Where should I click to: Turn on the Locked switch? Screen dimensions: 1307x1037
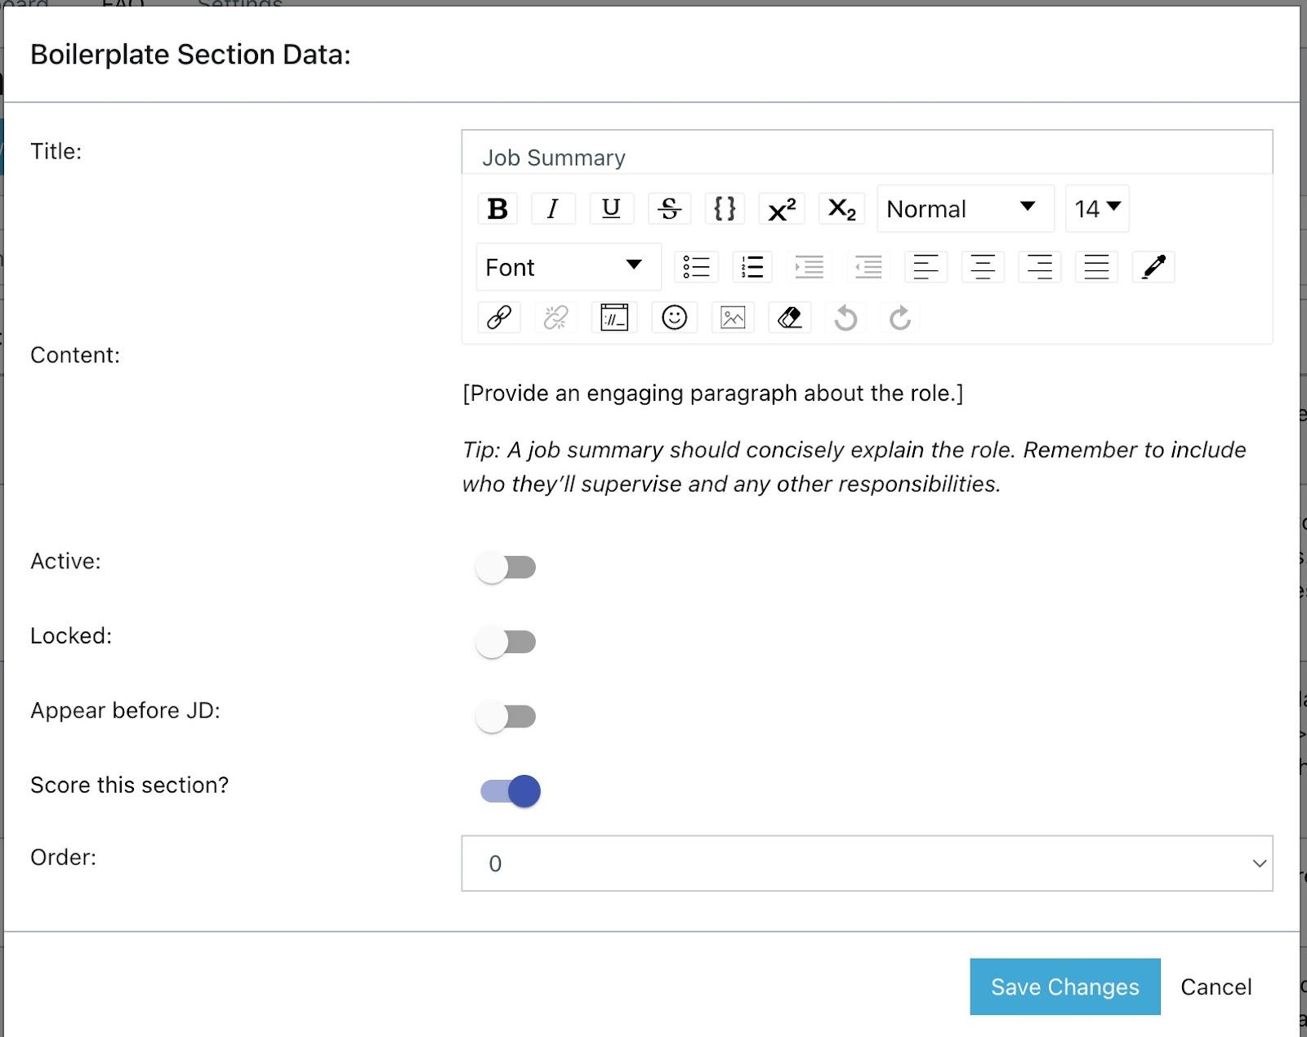pyautogui.click(x=506, y=643)
